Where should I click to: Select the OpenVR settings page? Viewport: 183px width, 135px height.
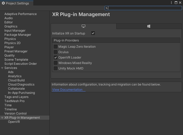point(14,122)
